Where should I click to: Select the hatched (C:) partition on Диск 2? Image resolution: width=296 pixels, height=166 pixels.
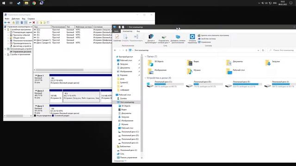(81, 96)
